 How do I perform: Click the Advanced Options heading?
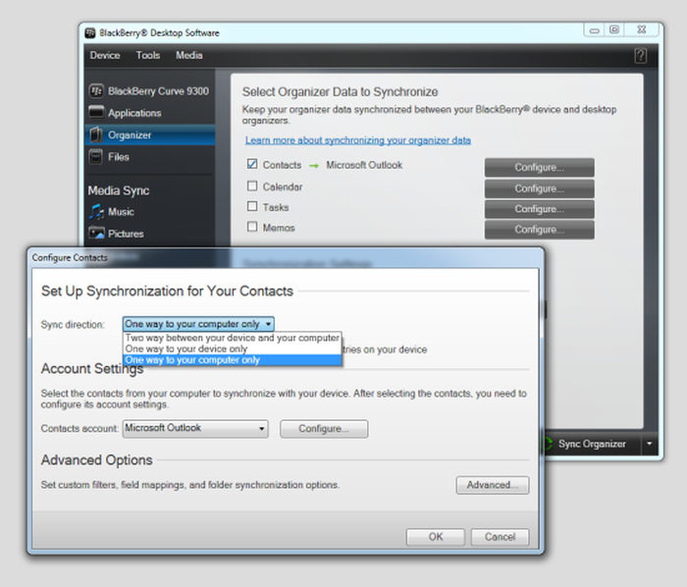[x=97, y=460]
